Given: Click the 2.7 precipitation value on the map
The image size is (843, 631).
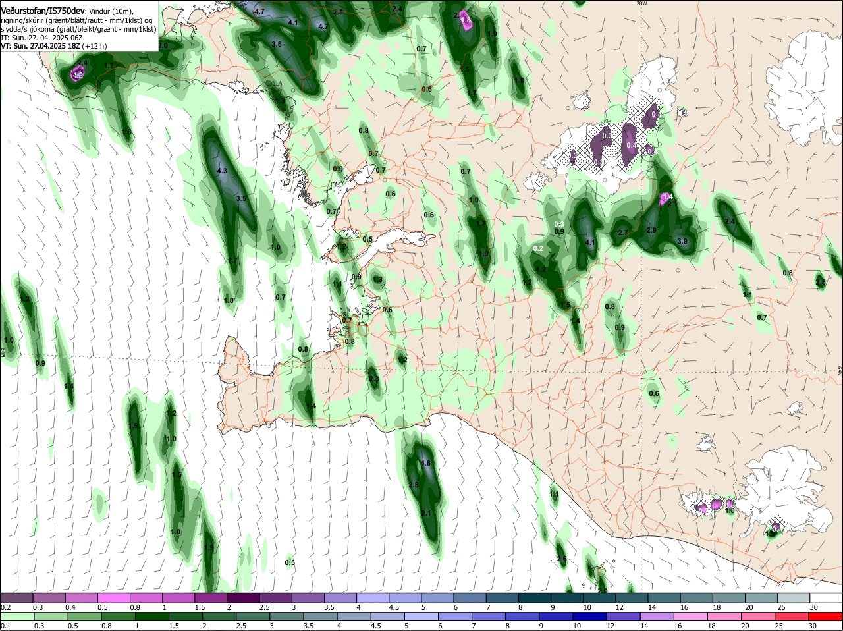Looking at the screenshot, I should (x=623, y=233).
